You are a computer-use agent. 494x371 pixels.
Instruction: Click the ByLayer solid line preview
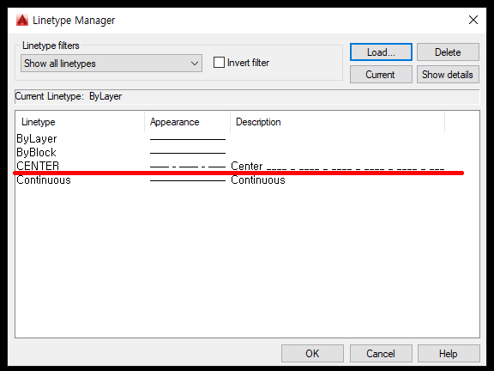188,139
